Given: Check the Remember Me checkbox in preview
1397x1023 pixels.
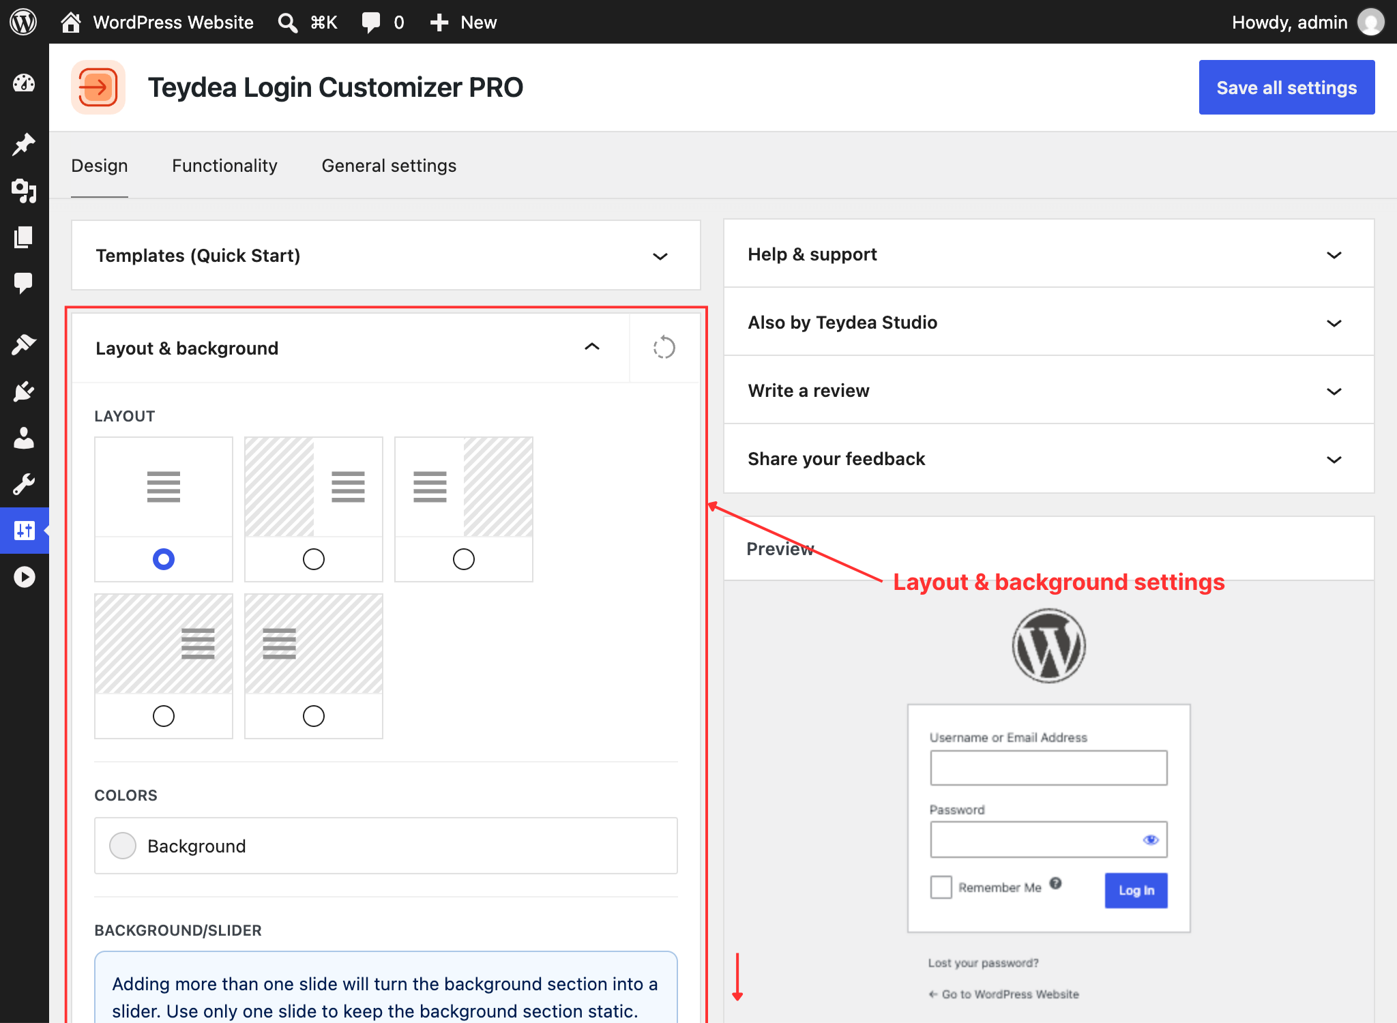Looking at the screenshot, I should tap(941, 887).
